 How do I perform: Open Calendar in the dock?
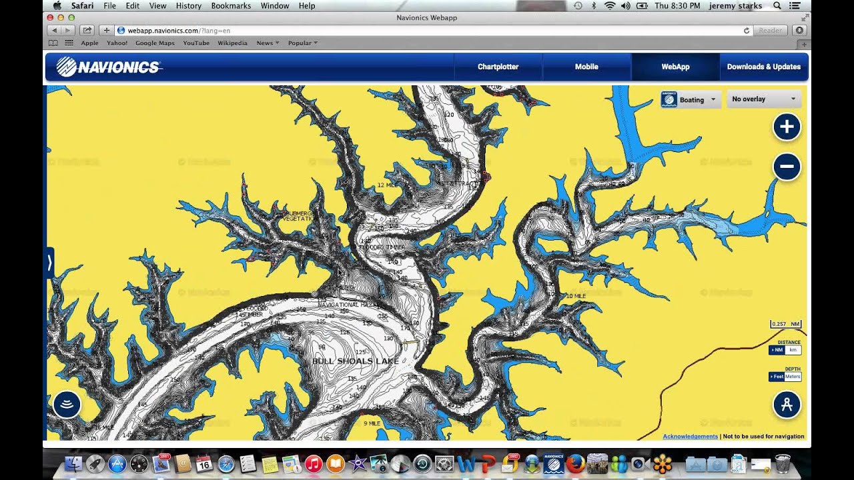[x=204, y=463]
